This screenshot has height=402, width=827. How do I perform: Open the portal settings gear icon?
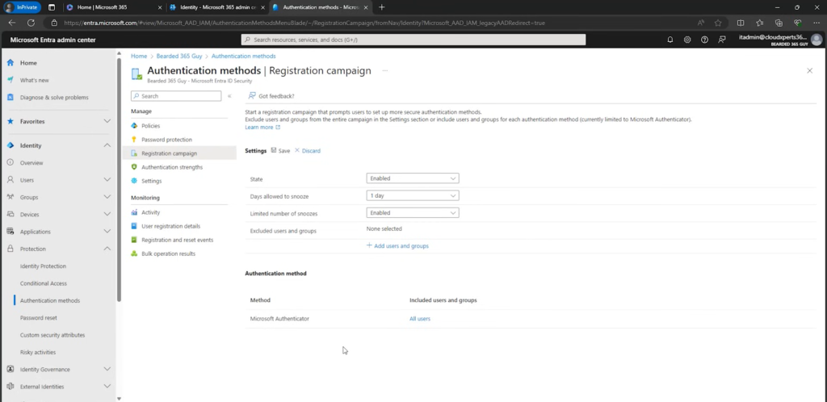pos(687,40)
